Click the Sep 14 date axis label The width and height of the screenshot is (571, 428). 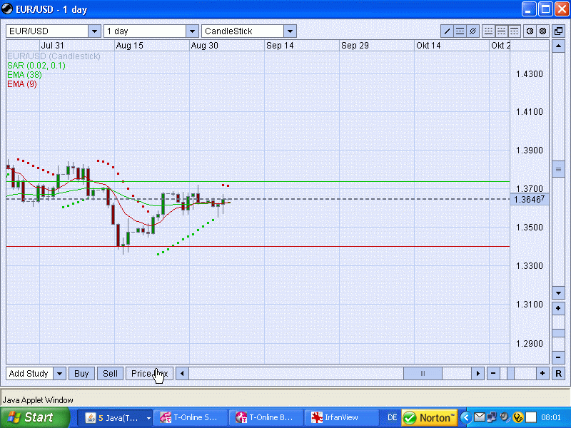pyautogui.click(x=280, y=46)
